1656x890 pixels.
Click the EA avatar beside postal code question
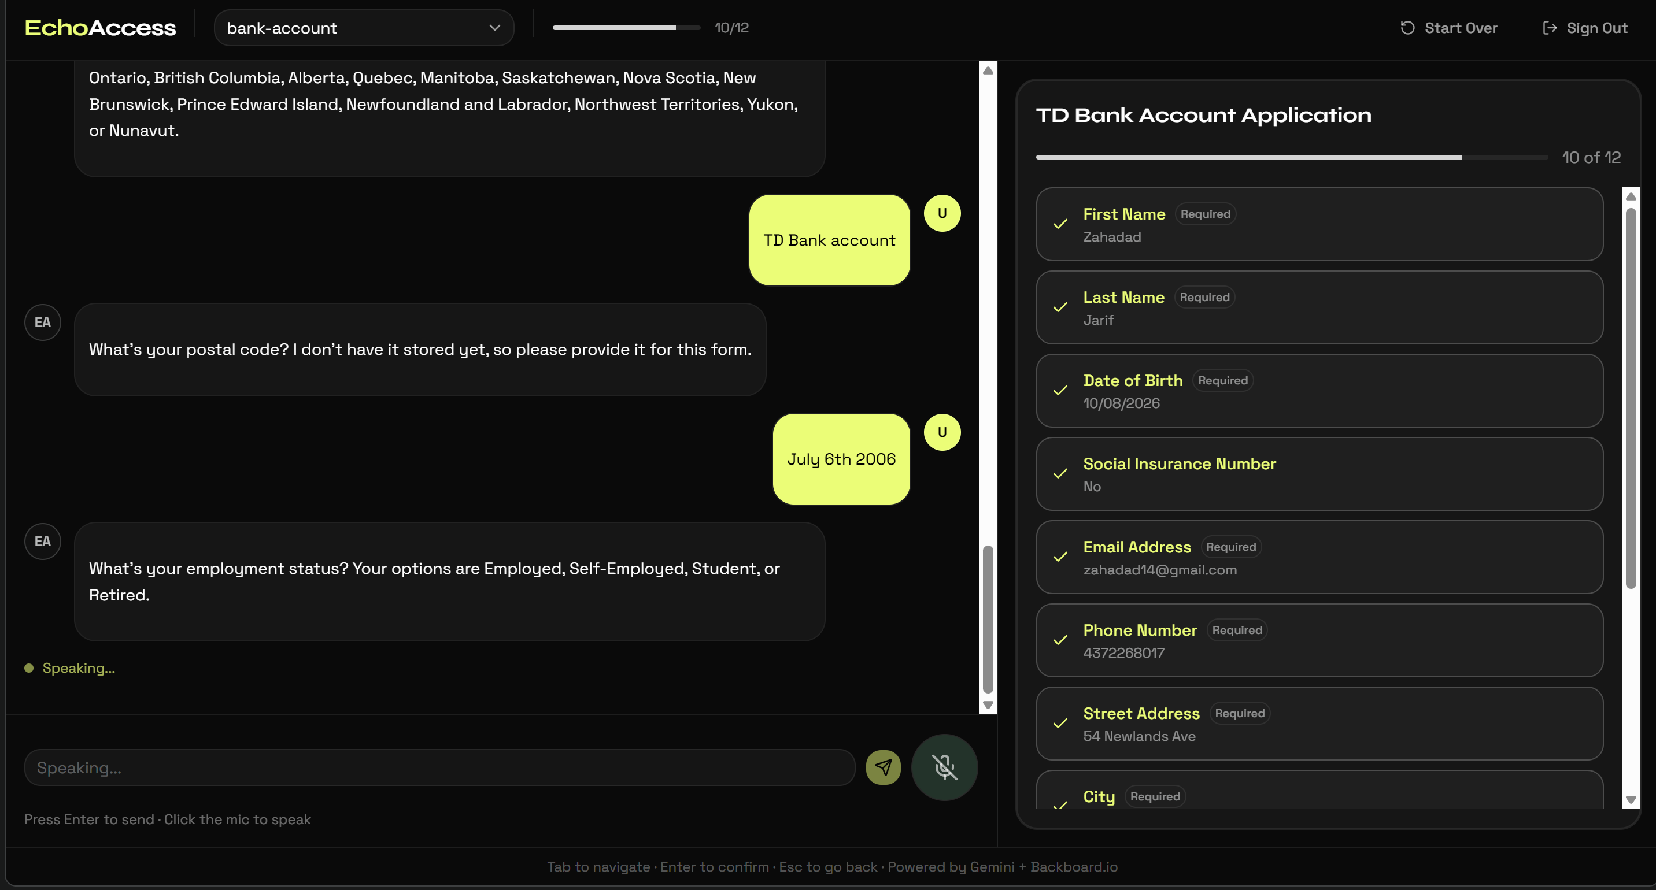coord(42,322)
